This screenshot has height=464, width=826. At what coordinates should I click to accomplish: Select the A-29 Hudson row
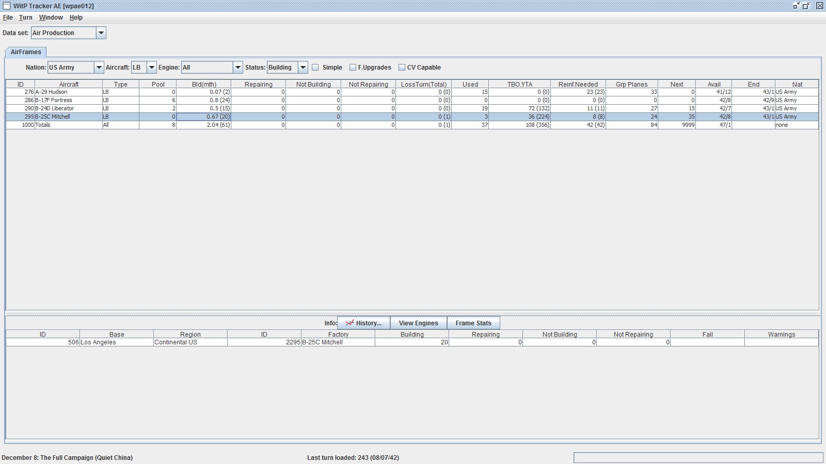pos(412,92)
